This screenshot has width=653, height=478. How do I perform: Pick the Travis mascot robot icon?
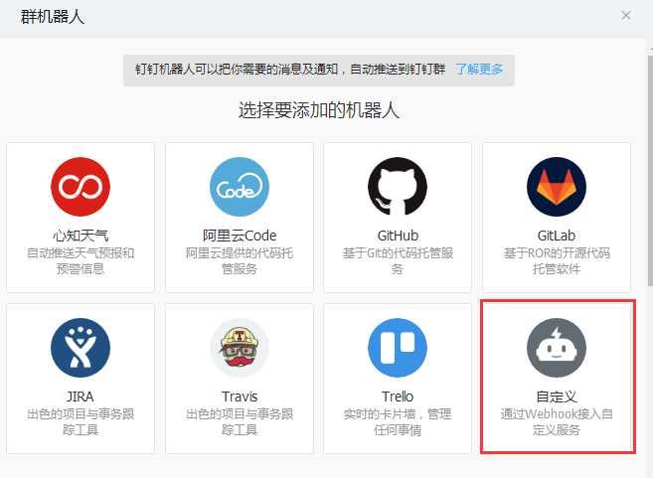240,348
